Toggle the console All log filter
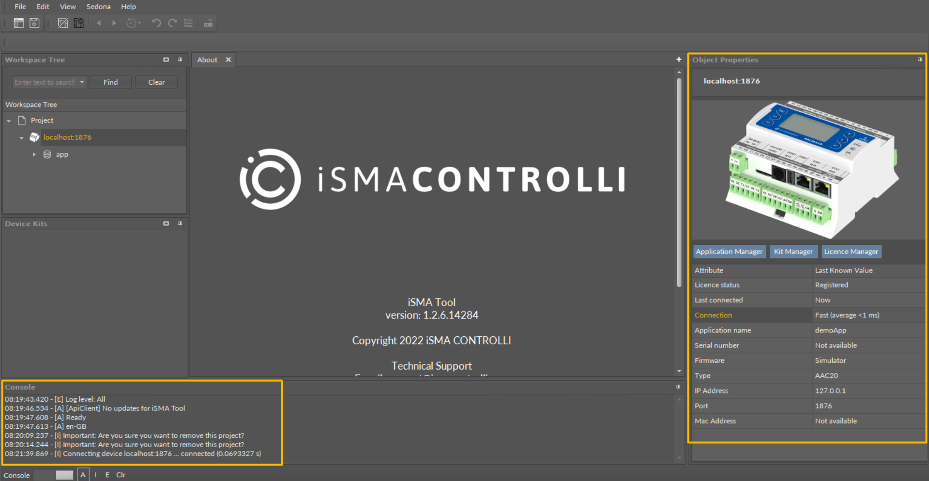The height and width of the screenshot is (481, 929). point(83,475)
